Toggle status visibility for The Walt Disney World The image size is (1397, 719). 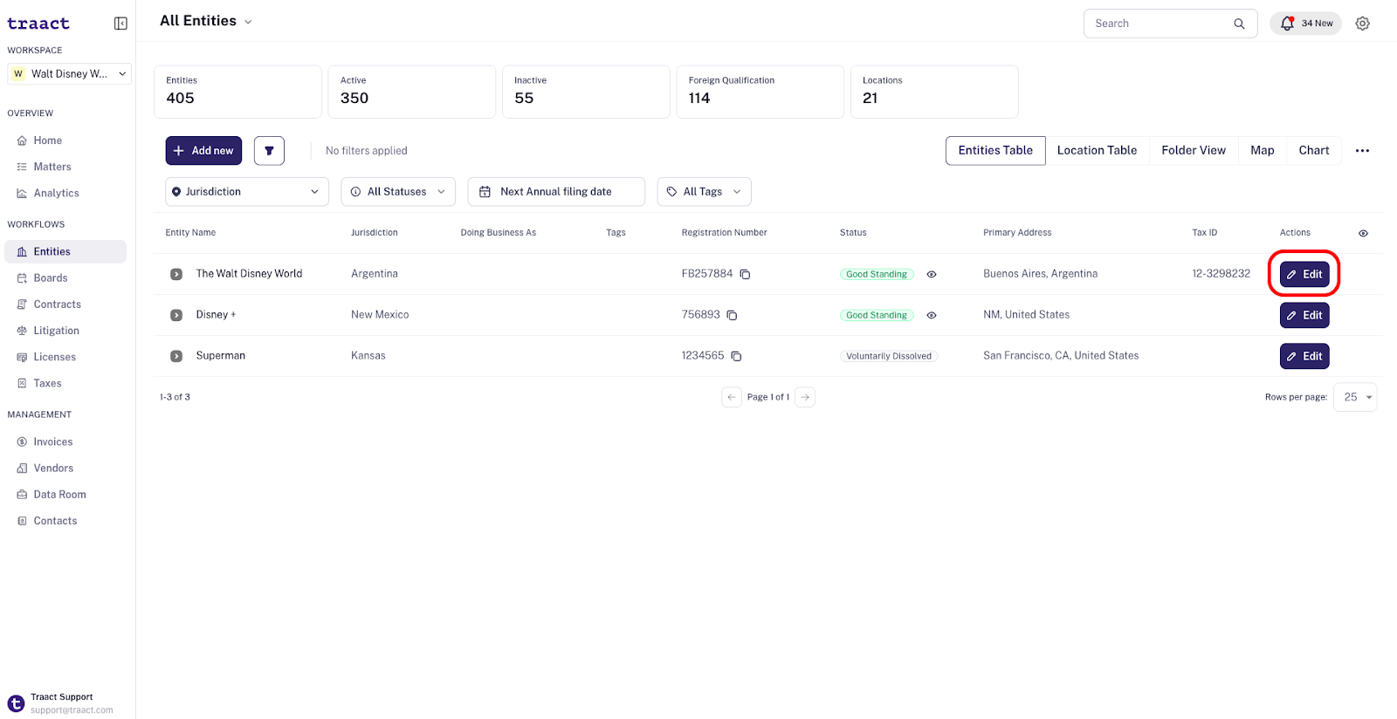point(932,274)
